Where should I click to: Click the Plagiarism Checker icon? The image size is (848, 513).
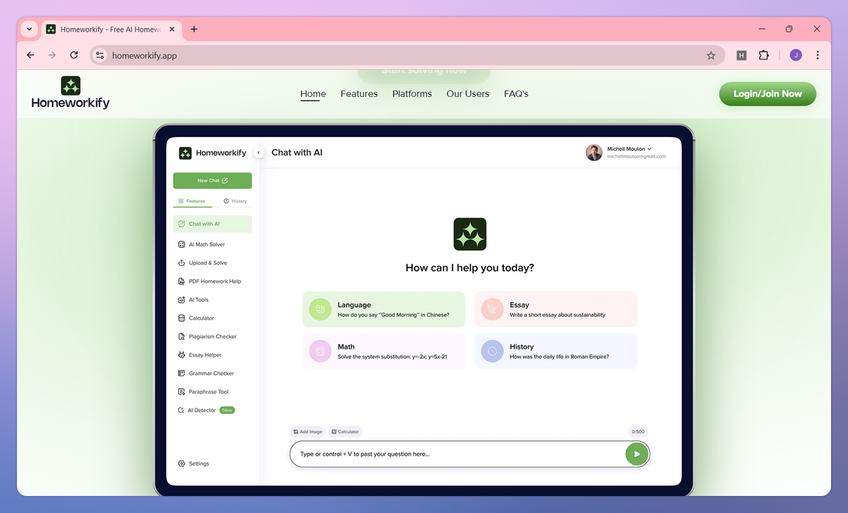(x=182, y=337)
